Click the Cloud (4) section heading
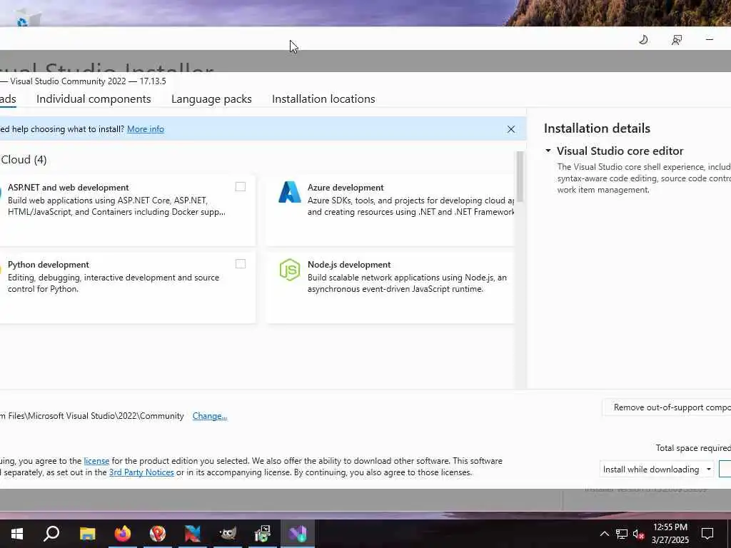This screenshot has height=548, width=731. 24,160
